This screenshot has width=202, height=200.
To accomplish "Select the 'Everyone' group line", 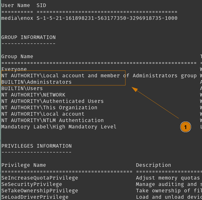I will (14, 69).
